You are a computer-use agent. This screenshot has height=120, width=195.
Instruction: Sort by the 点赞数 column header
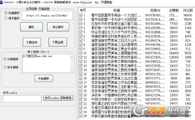coord(174,10)
